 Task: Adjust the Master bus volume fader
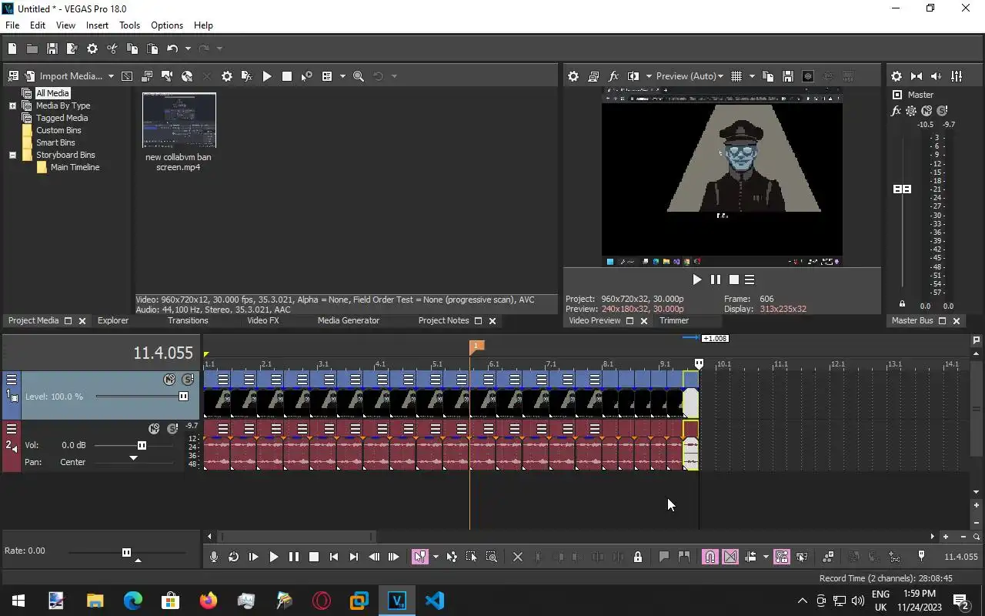(x=902, y=189)
